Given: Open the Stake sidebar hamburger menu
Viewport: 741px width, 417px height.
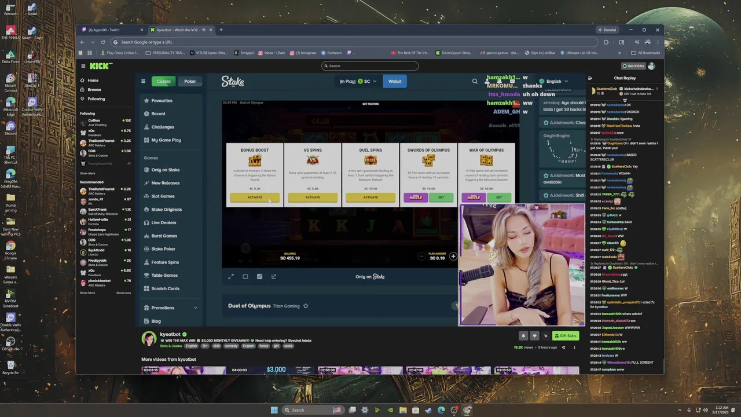Looking at the screenshot, I should click(143, 81).
